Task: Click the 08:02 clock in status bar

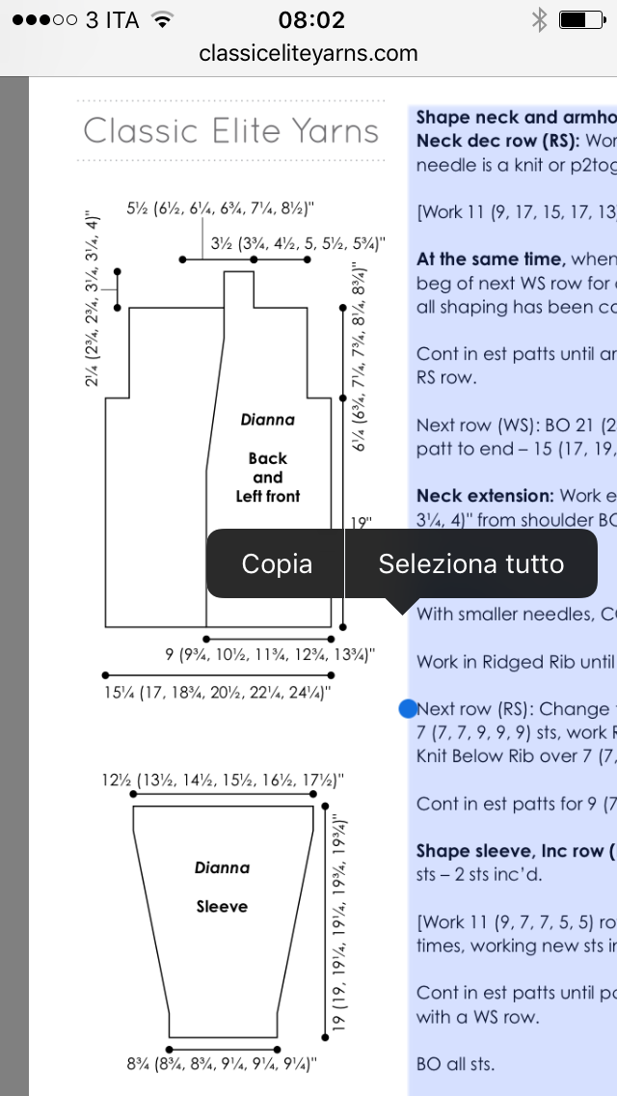Action: 310,20
